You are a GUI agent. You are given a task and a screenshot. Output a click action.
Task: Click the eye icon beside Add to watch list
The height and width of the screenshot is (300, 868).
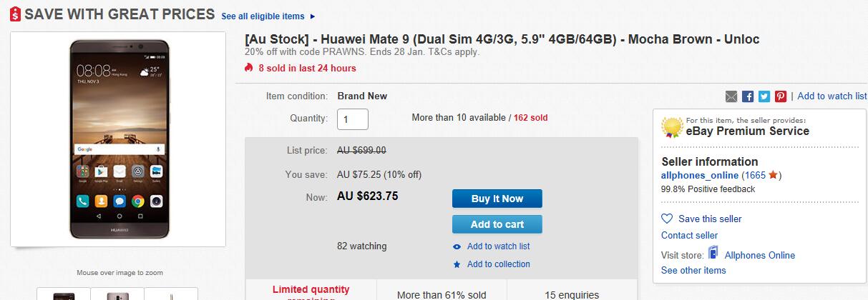[457, 246]
